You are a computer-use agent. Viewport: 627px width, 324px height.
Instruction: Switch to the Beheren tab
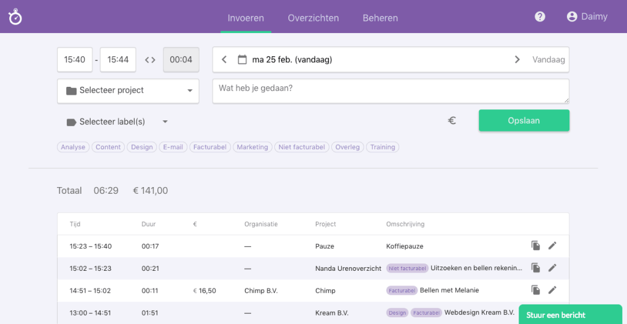[380, 18]
